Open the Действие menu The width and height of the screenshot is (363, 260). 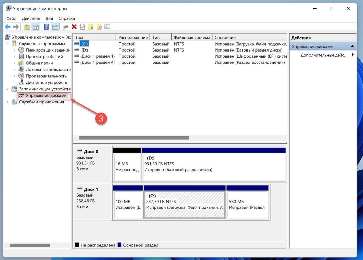[31, 18]
